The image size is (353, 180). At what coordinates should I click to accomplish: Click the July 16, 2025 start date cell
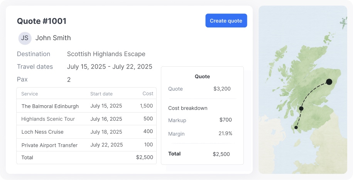(106, 119)
